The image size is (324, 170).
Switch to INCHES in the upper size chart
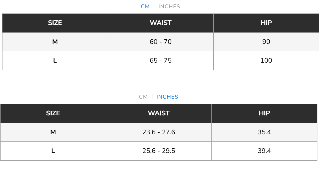point(169,7)
